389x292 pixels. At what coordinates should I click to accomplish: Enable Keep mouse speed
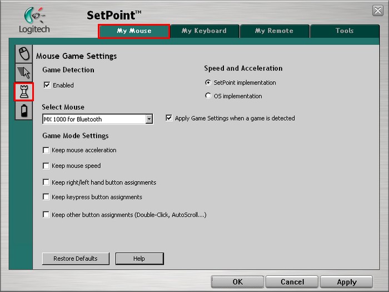click(46, 166)
